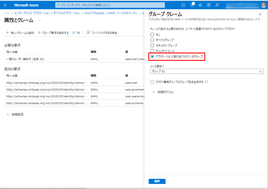Click 新しいクレームの追加 in the toolbar
Screen dimensions: 268x189
(x=20, y=33)
